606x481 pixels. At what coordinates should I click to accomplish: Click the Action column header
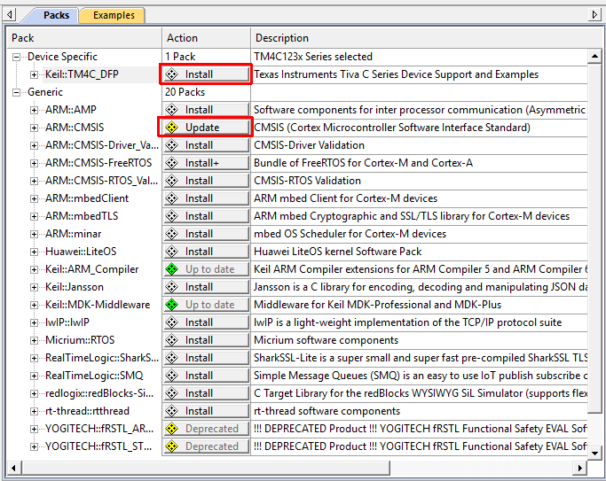[207, 38]
